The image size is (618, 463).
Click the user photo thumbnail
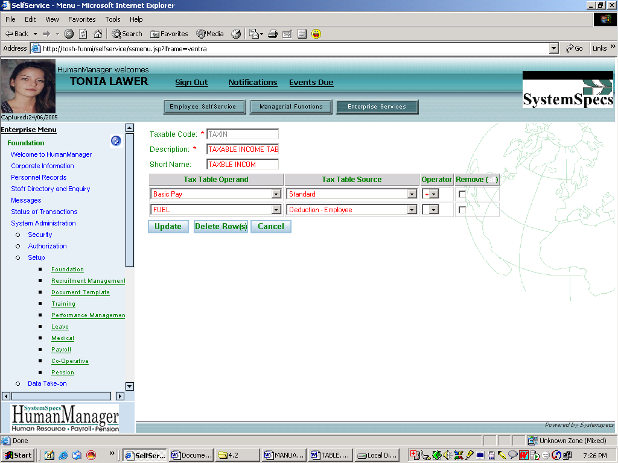click(28, 86)
